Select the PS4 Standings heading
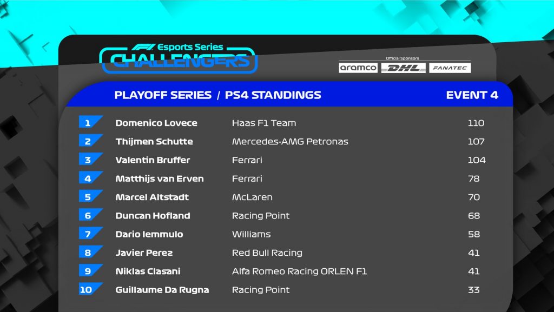554x312 pixels. (x=273, y=95)
